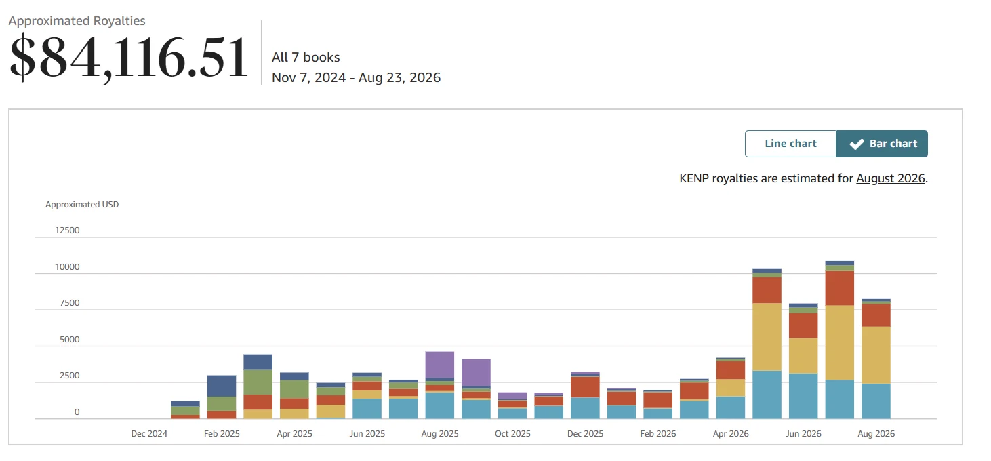Open the August 2026 estimate link
This screenshot has height=461, width=991.
point(891,178)
